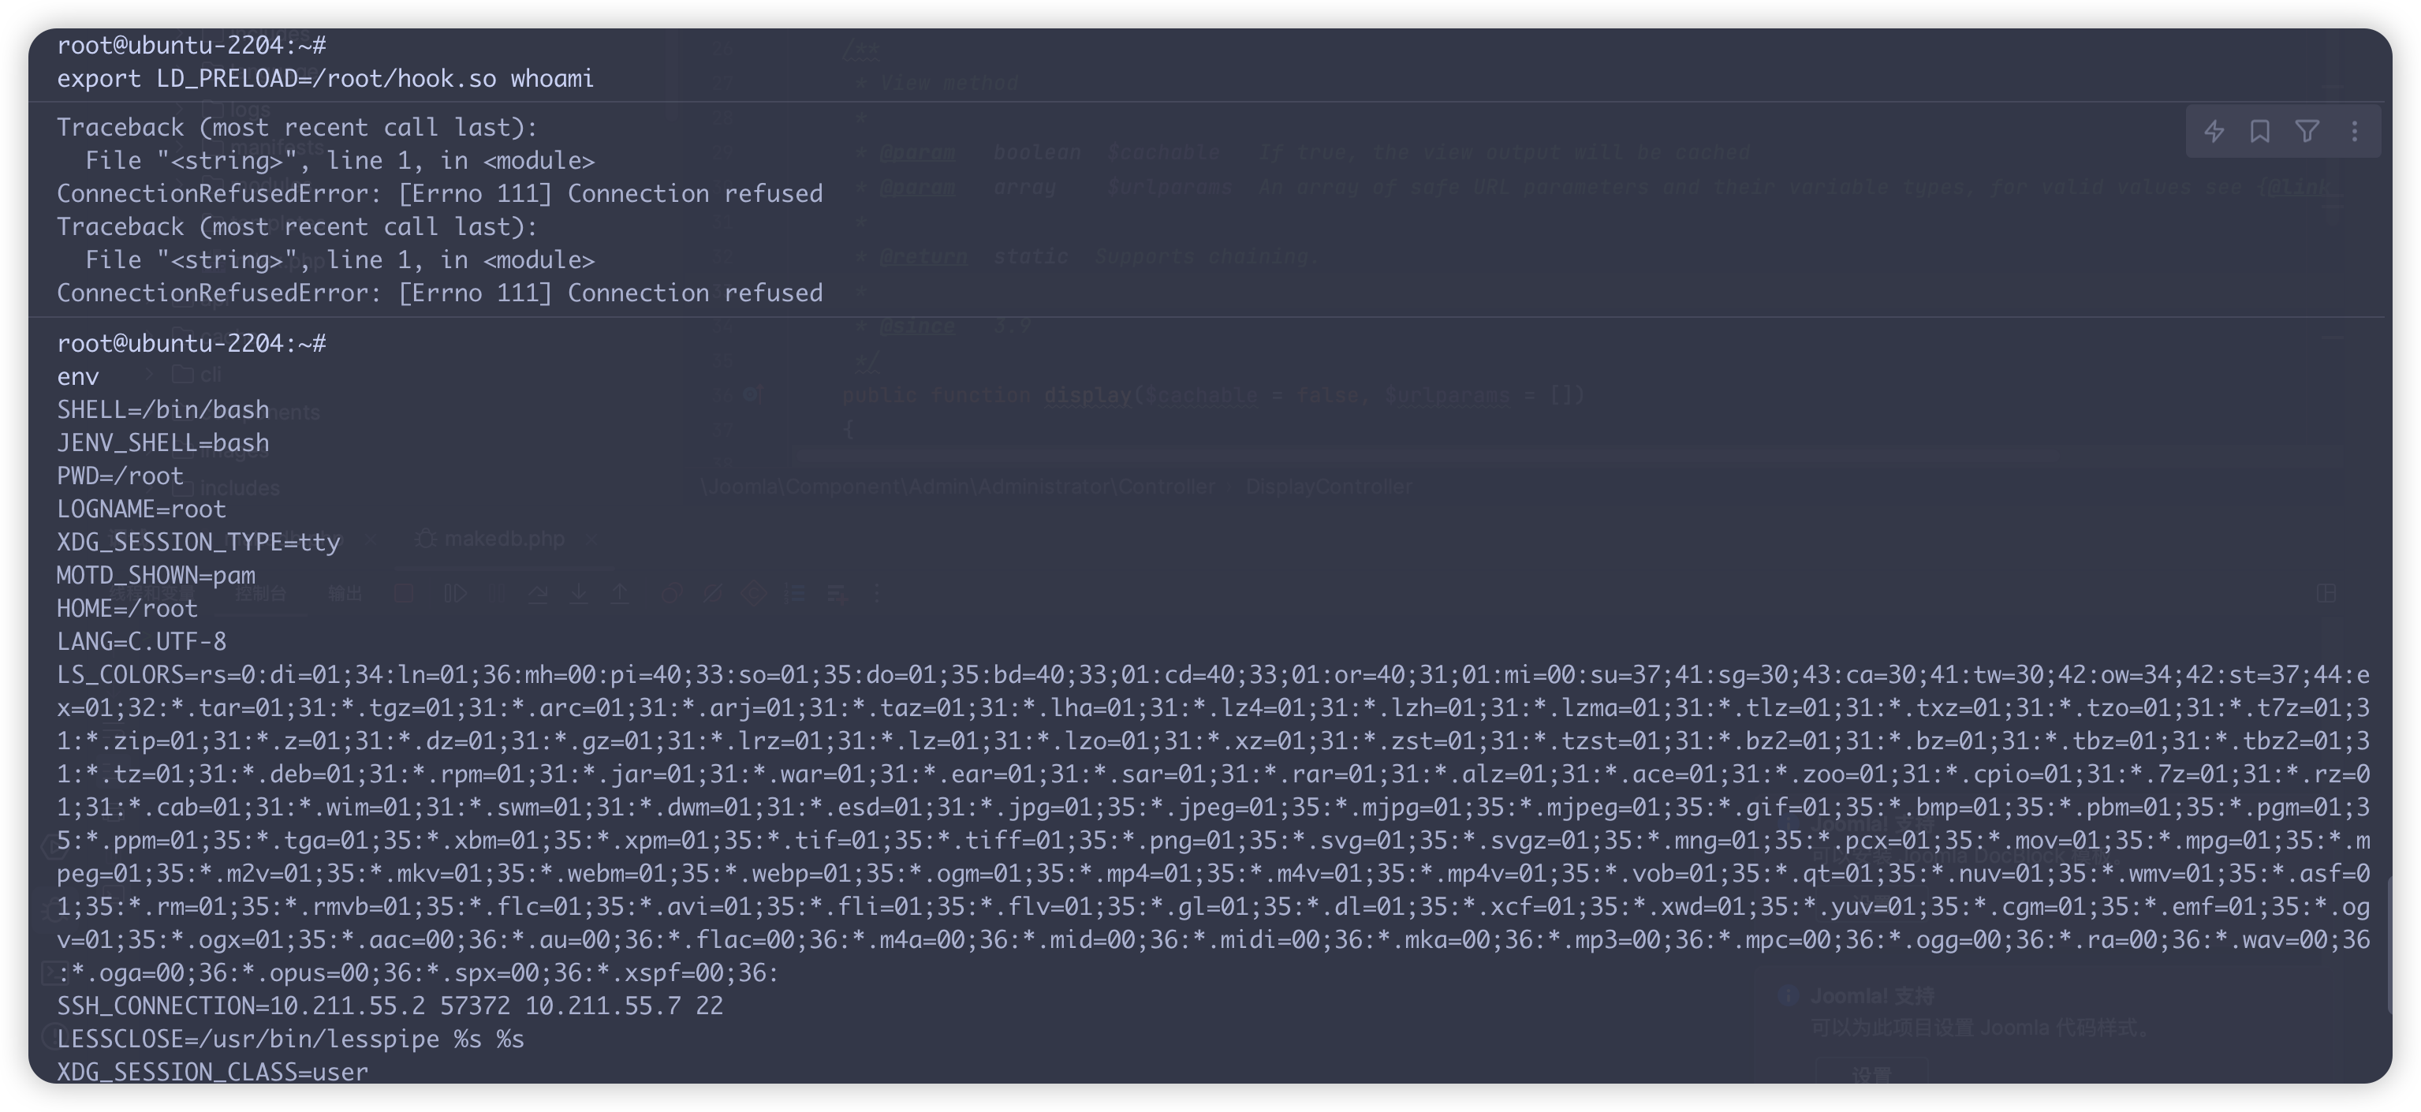Click the MOTD_SHOWN=pam line

156,575
